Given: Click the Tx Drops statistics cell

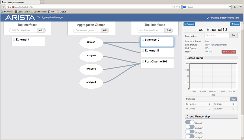Looking at the screenshot, I should [223, 104].
